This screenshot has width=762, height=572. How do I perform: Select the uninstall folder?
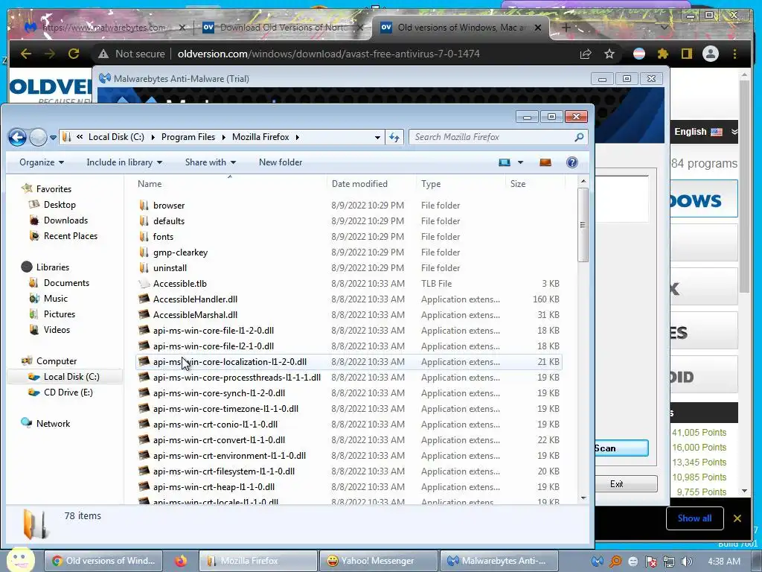pos(170,268)
